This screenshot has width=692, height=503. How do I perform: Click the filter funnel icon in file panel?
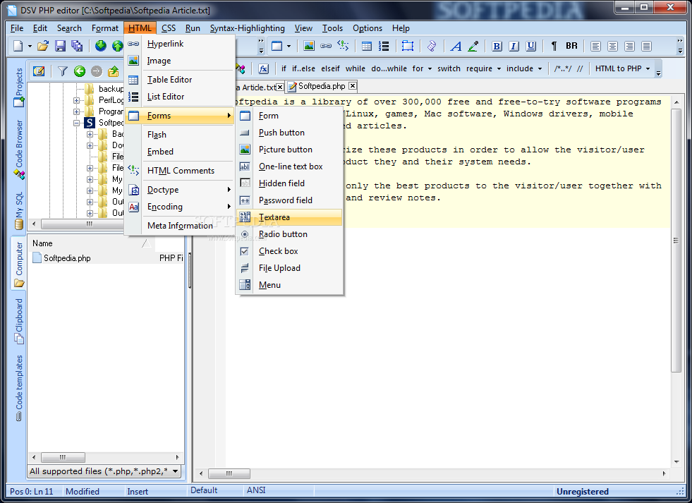tap(63, 71)
